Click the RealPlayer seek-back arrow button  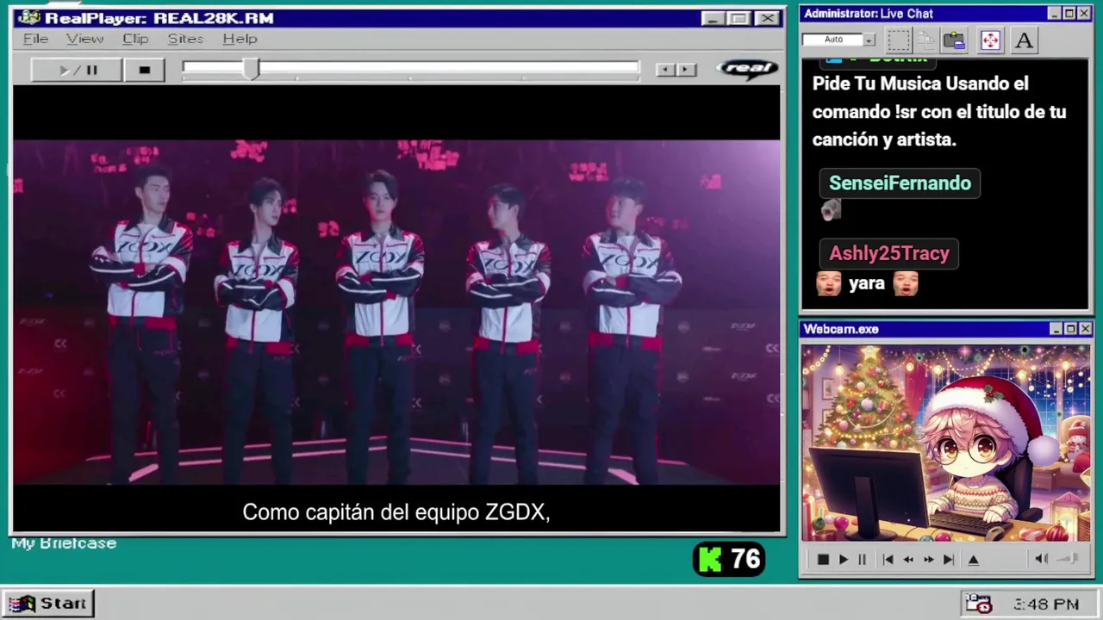coord(664,70)
